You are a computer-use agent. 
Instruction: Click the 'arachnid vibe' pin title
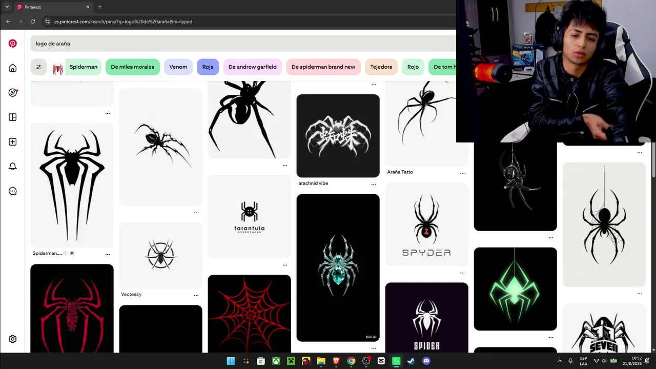click(x=313, y=183)
